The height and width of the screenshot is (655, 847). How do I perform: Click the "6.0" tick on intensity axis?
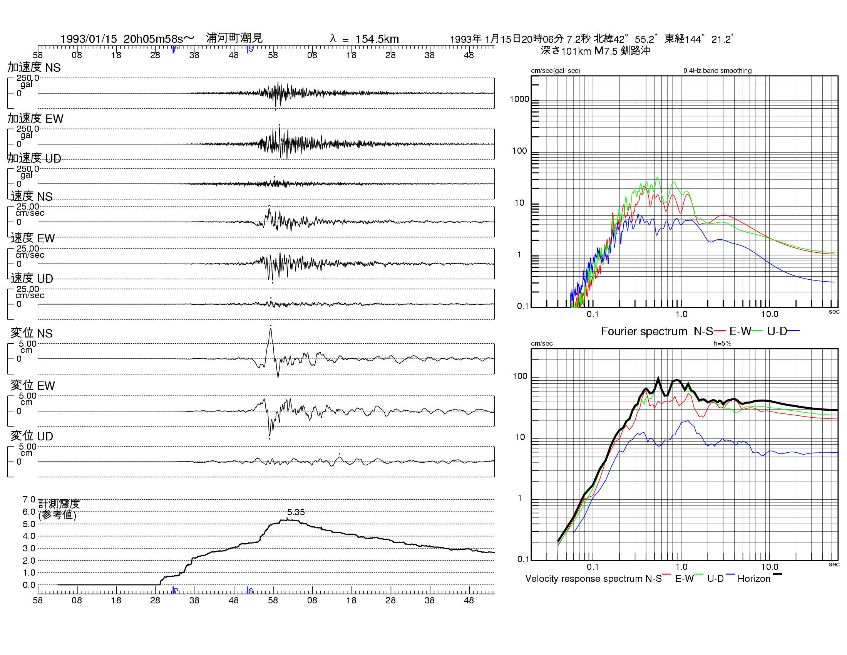pyautogui.click(x=29, y=512)
